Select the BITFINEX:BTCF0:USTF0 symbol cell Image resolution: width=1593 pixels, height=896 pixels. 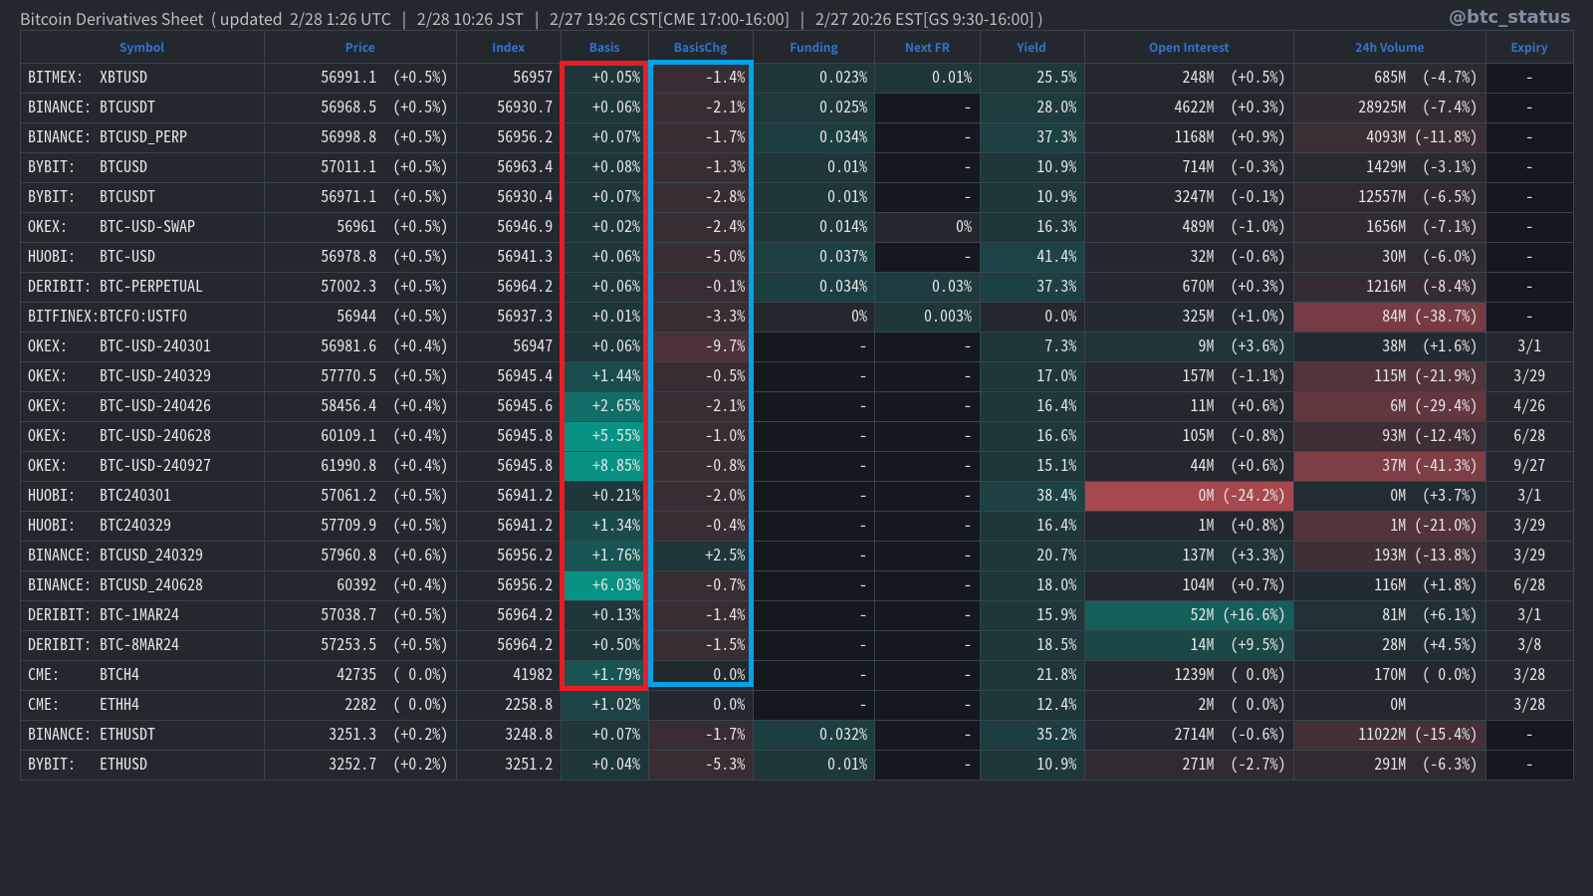click(x=142, y=317)
